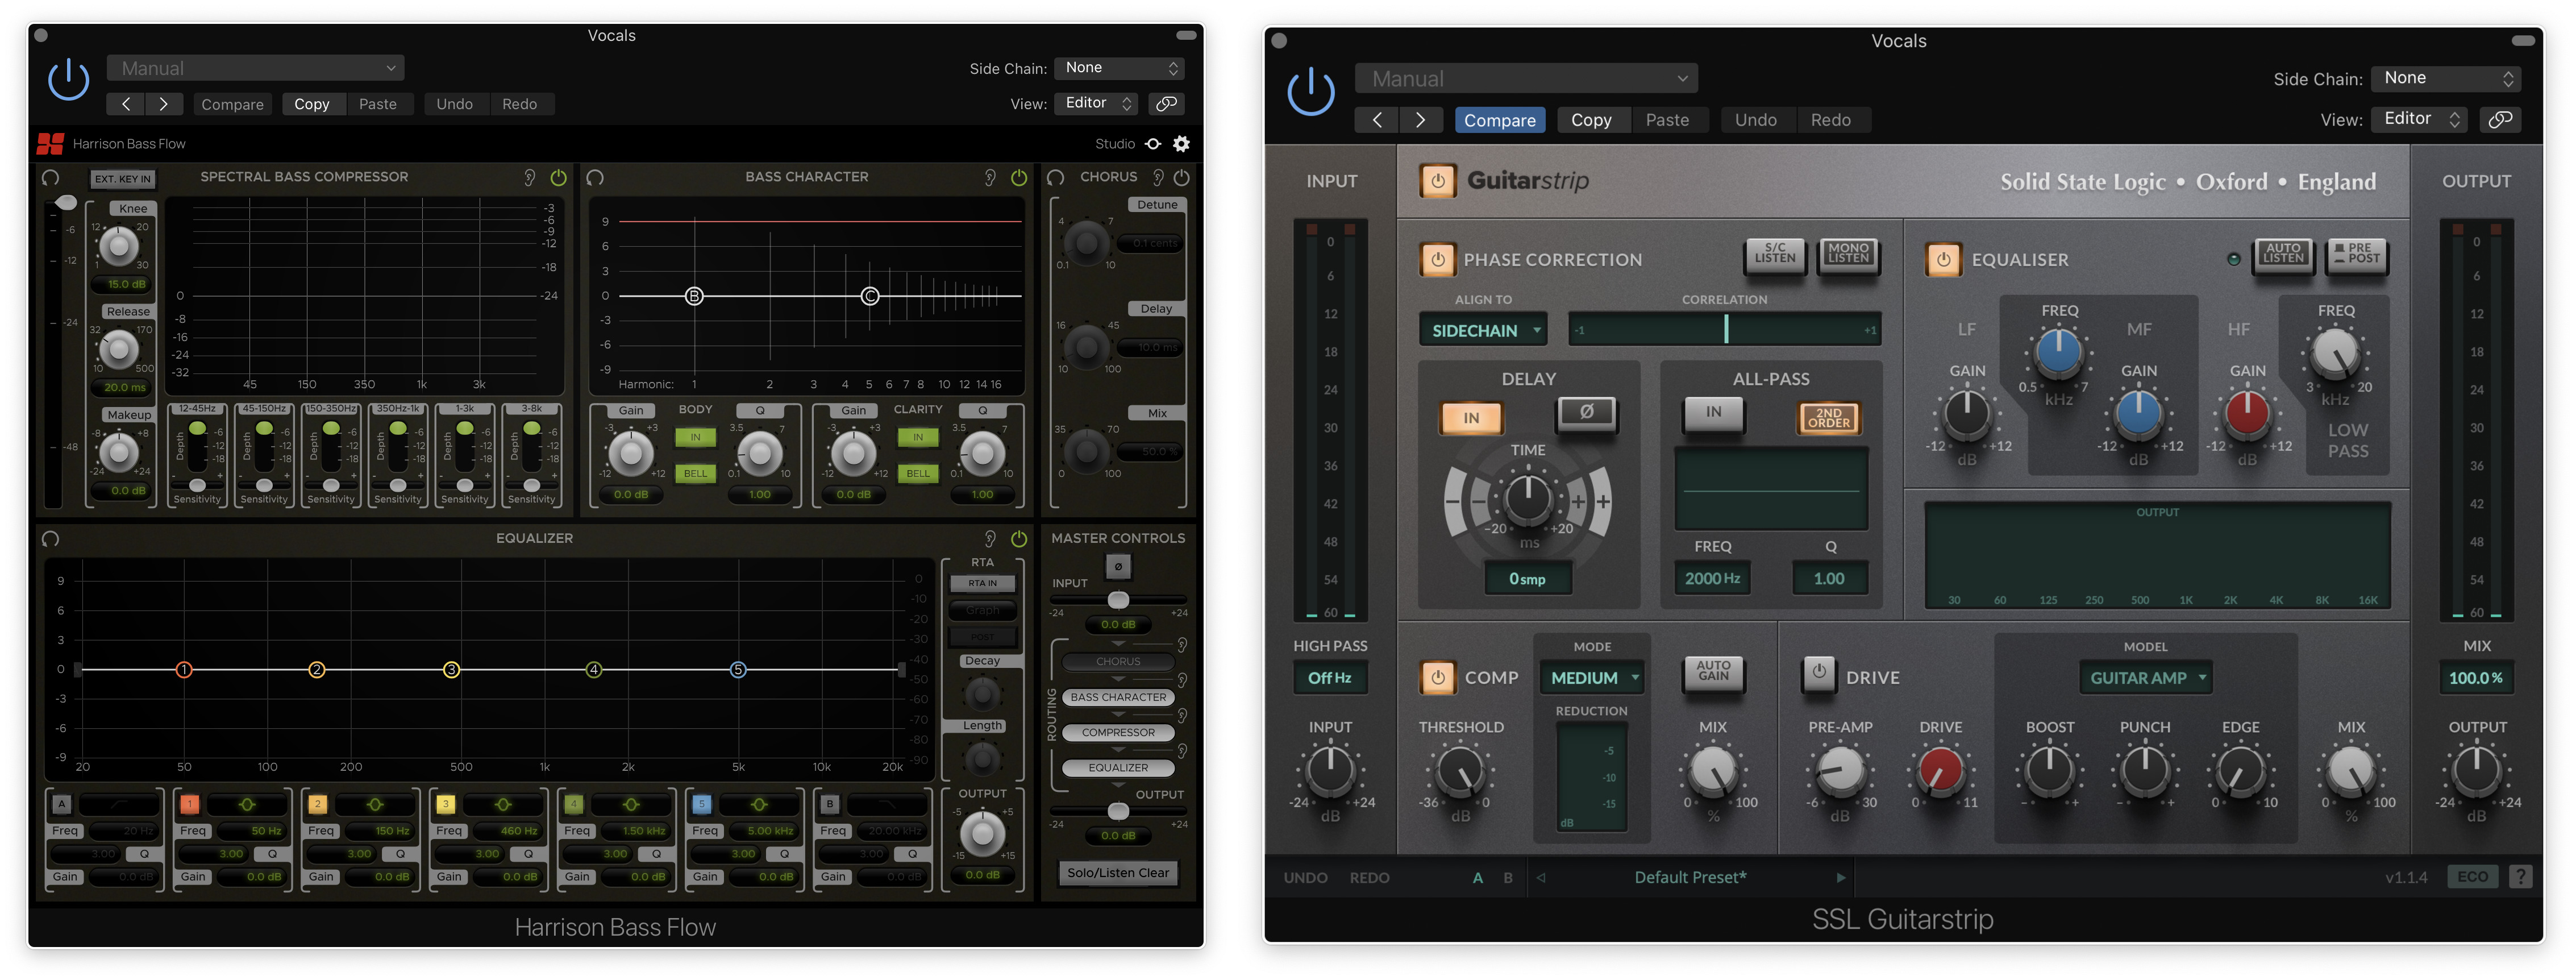This screenshot has height=980, width=2576.
Task: Adjust the Master Controls input slider
Action: (1118, 600)
